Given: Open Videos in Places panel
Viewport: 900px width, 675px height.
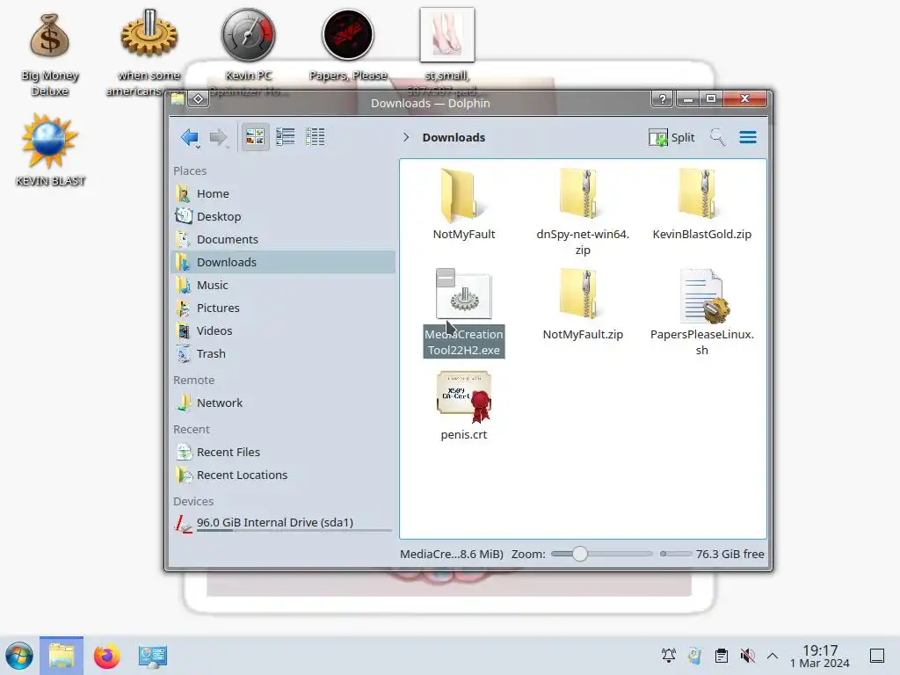Looking at the screenshot, I should tap(283, 330).
